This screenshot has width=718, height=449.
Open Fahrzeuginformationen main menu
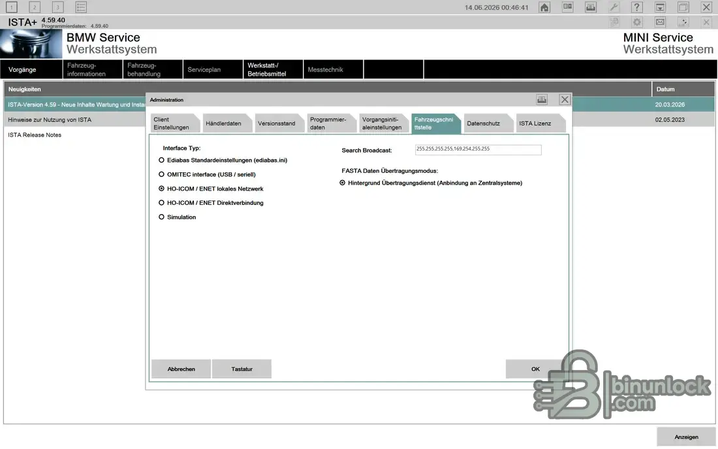point(93,69)
